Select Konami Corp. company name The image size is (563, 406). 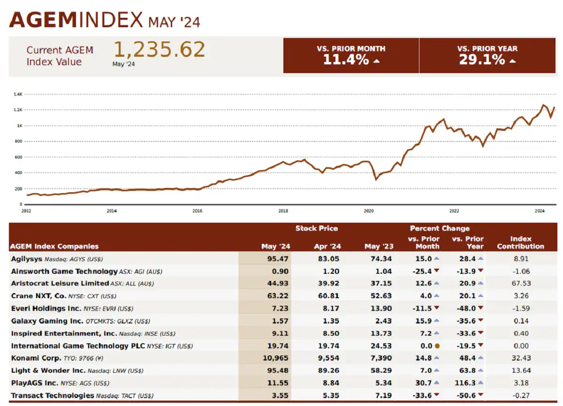click(x=36, y=358)
